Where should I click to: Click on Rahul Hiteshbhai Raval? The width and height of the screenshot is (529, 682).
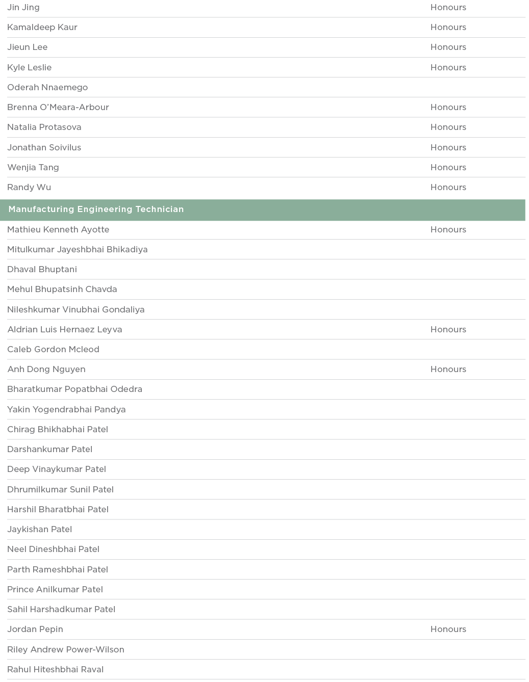pyautogui.click(x=55, y=670)
